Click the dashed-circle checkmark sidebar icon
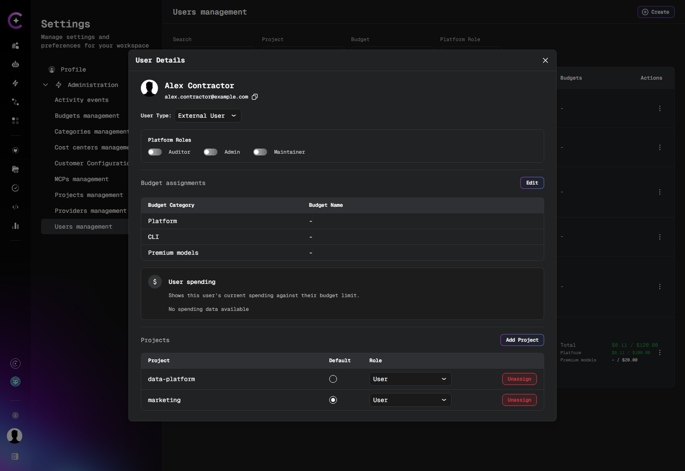Image resolution: width=685 pixels, height=471 pixels. click(x=15, y=188)
